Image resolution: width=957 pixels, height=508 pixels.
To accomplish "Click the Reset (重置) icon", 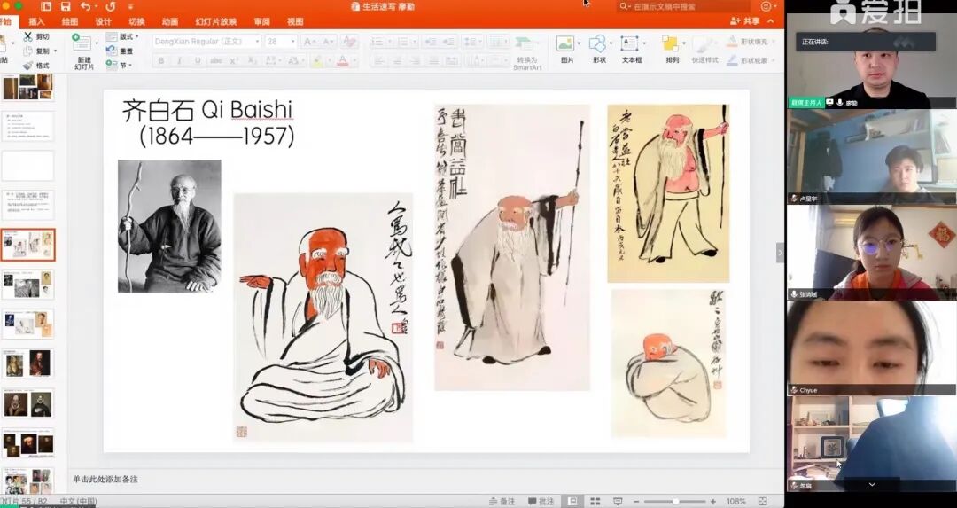I will pyautogui.click(x=111, y=51).
